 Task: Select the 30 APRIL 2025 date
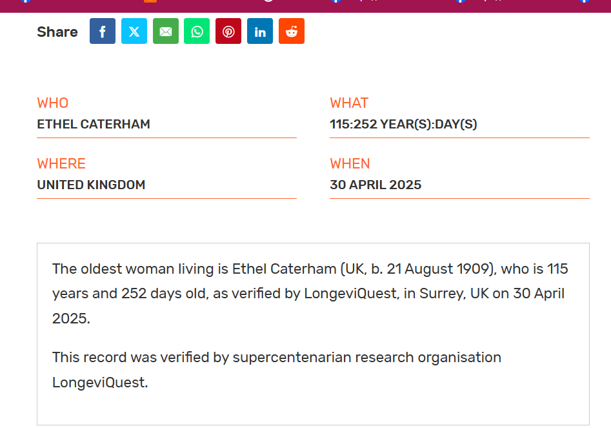[376, 185]
